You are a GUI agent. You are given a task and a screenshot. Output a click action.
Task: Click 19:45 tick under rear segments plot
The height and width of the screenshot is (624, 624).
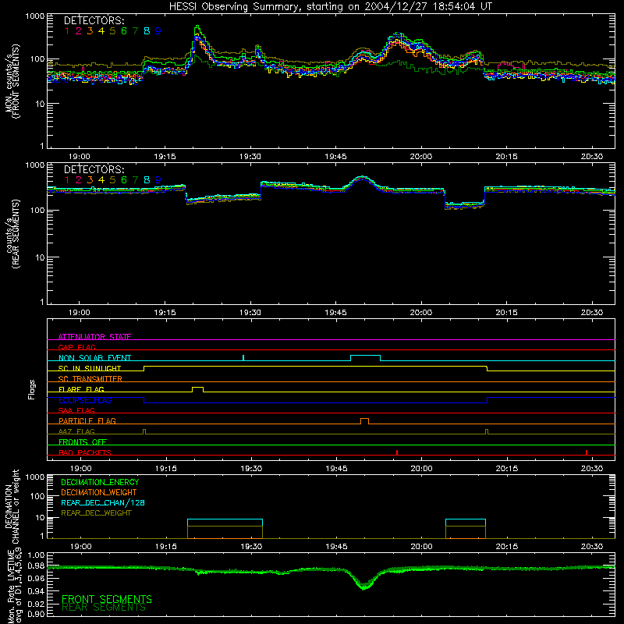point(335,313)
